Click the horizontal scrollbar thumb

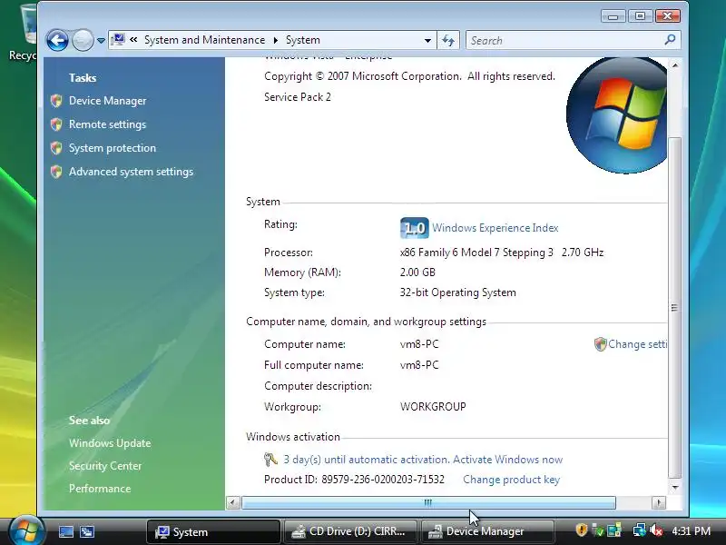[x=428, y=502]
